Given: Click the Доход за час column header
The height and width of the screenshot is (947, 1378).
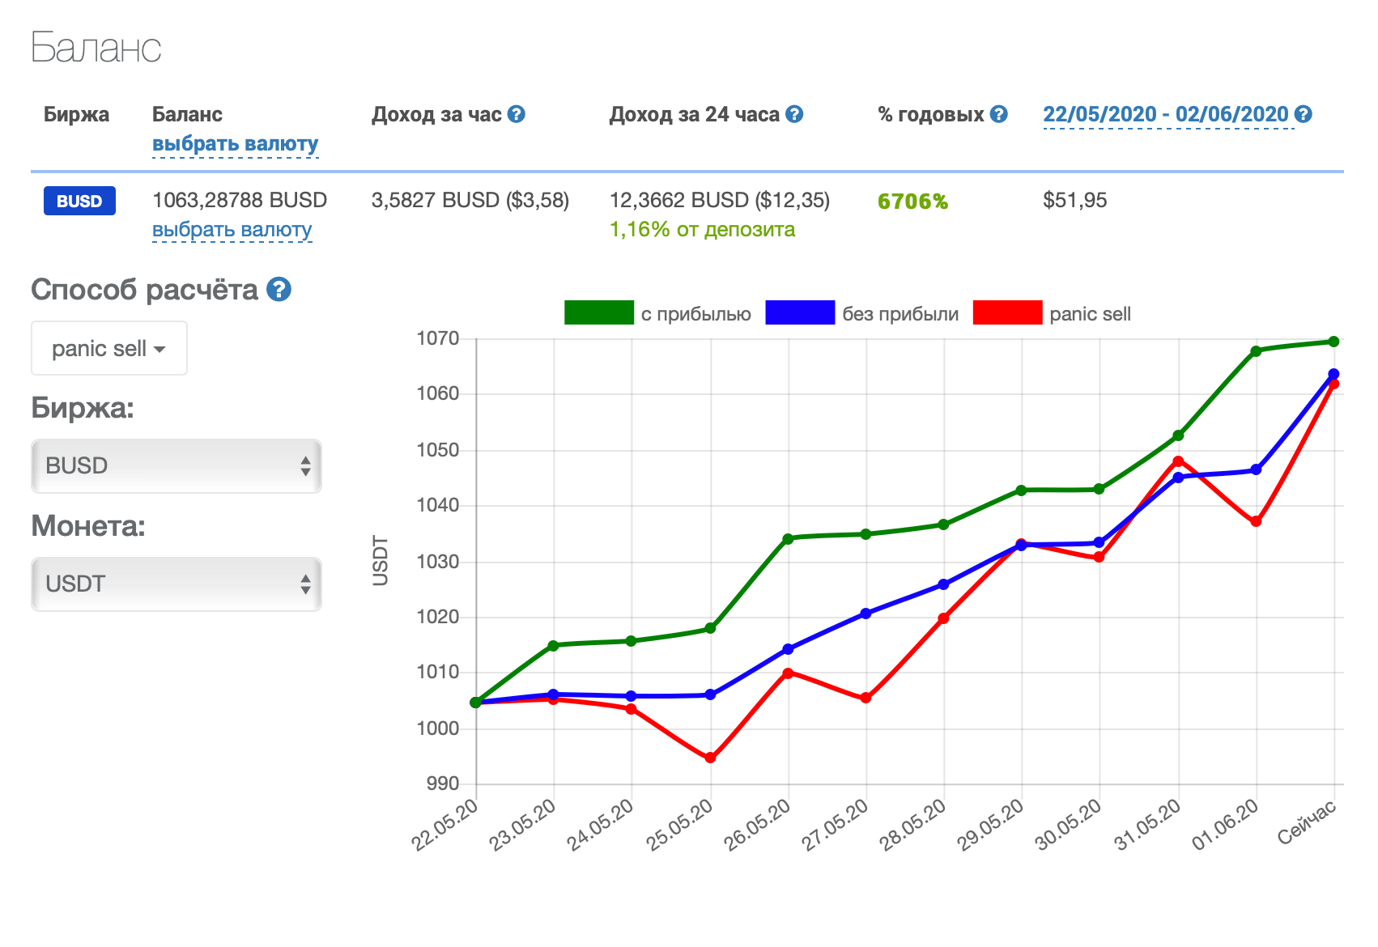Looking at the screenshot, I should (x=436, y=114).
